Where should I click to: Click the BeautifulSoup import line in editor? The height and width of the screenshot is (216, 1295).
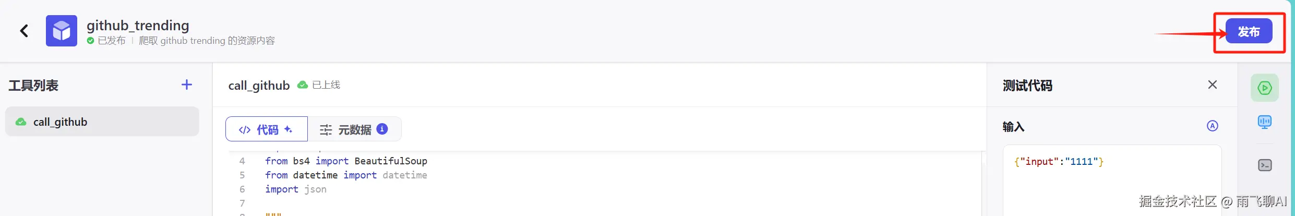[346, 161]
